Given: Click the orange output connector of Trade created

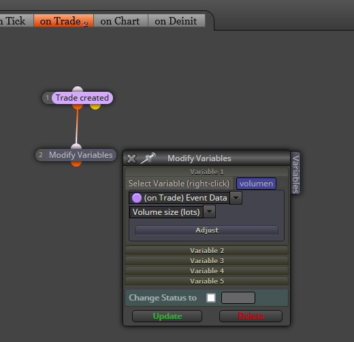Looking at the screenshot, I should [x=78, y=107].
